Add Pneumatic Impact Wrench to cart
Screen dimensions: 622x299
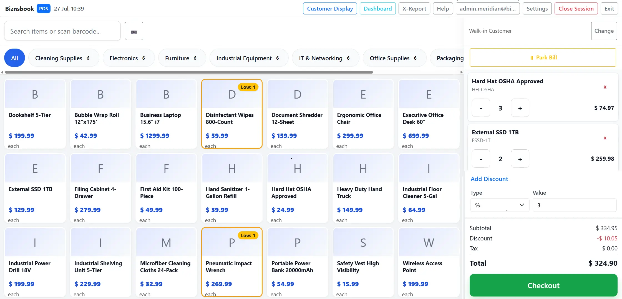click(232, 262)
